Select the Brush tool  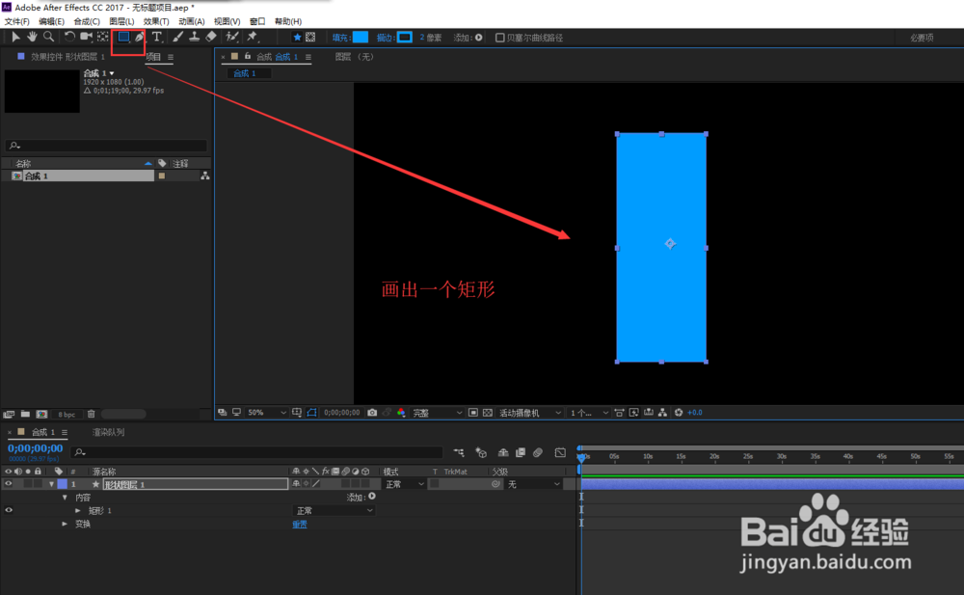pyautogui.click(x=177, y=37)
